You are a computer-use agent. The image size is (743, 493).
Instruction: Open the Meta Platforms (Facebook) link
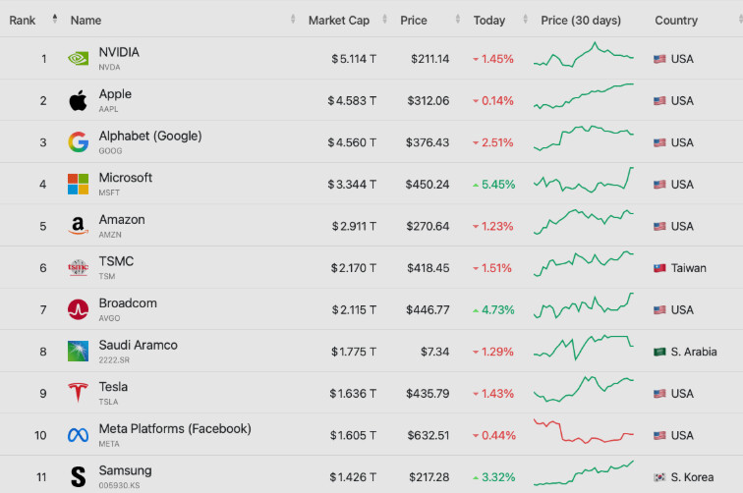click(175, 428)
